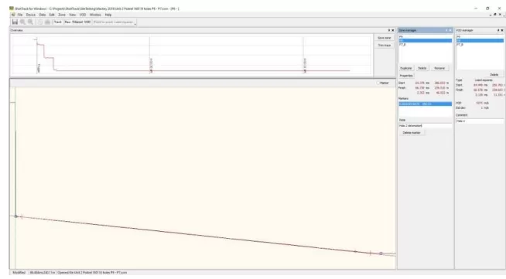Open the Zone menu
Viewport: 506px width, 279px height.
(62, 15)
